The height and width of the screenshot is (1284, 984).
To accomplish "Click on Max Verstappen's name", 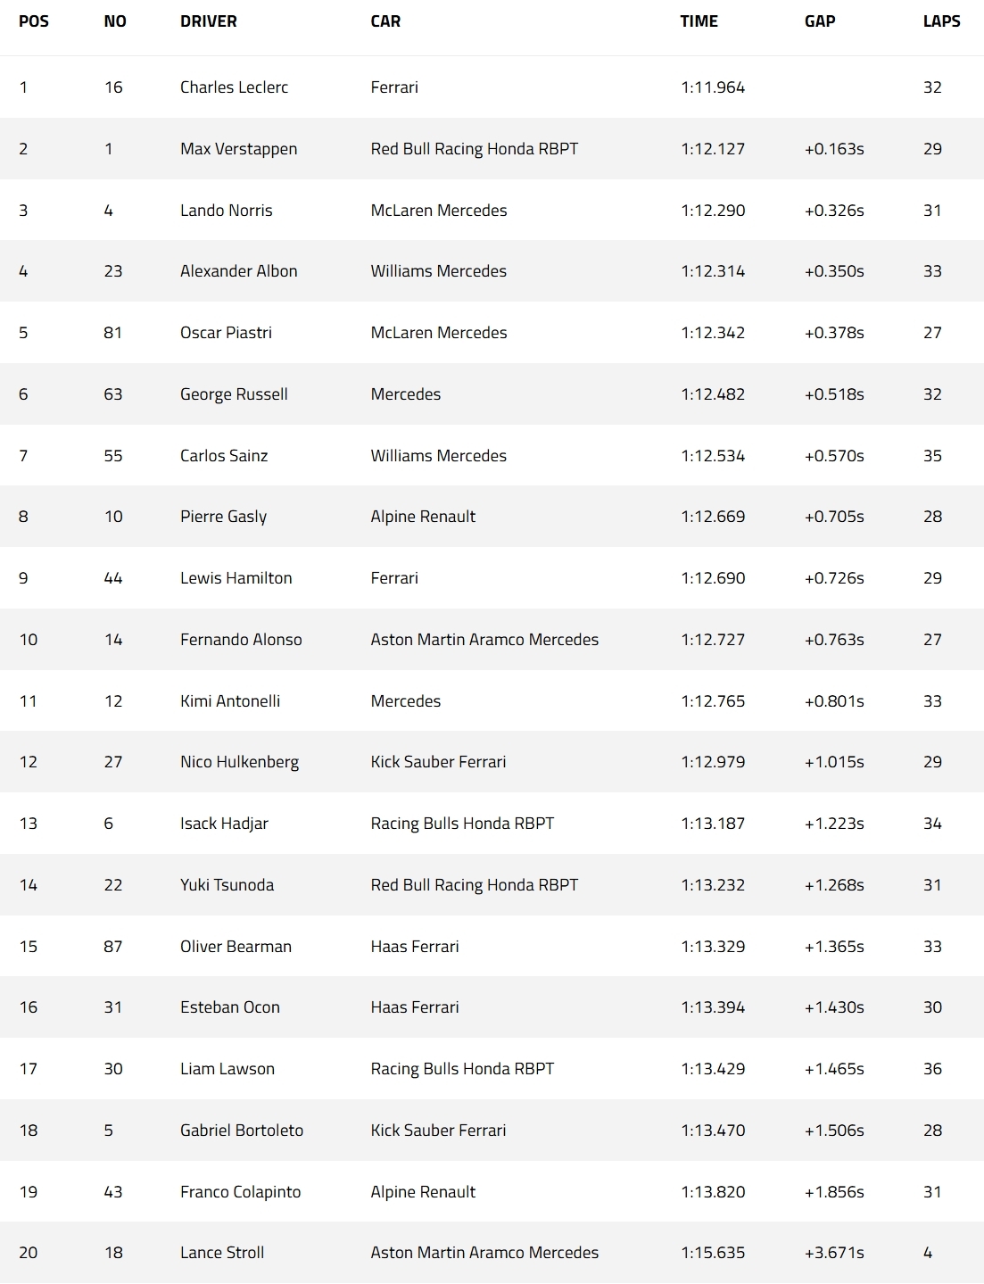I will coord(238,149).
